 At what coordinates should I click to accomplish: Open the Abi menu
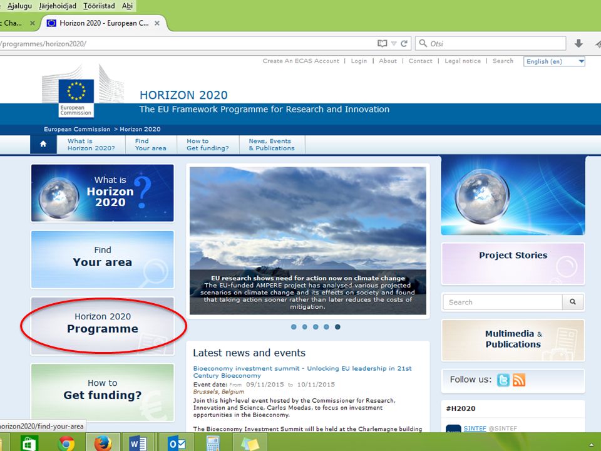coord(127,6)
